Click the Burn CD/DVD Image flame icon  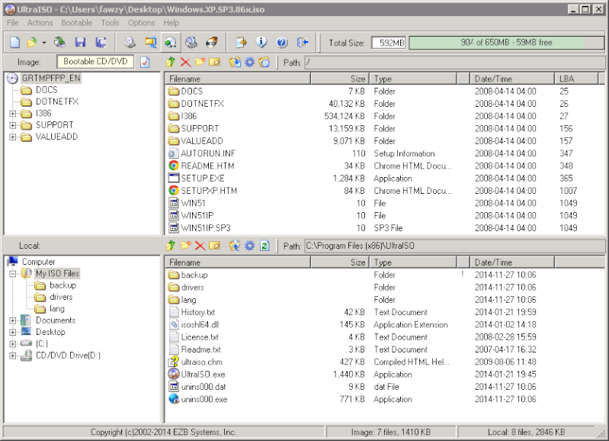point(212,43)
